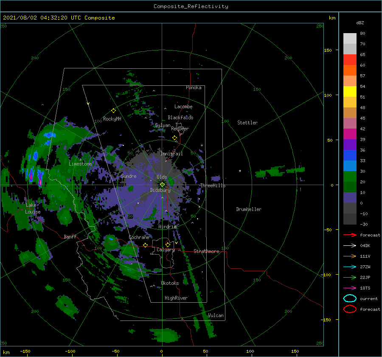Click the slate purple 0-10 dBZ swatch
The width and height of the screenshot is (382, 357).
click(350, 197)
